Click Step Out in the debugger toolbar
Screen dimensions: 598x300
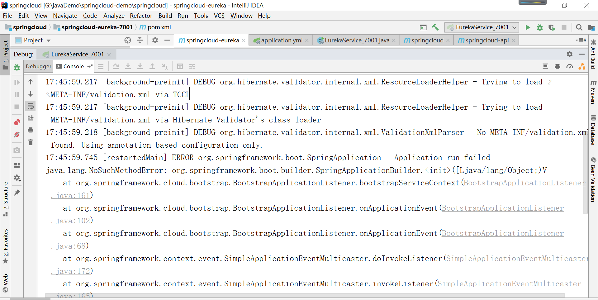tap(152, 66)
